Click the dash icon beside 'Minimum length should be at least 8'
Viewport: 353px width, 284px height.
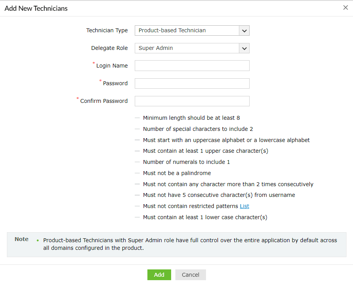137,118
